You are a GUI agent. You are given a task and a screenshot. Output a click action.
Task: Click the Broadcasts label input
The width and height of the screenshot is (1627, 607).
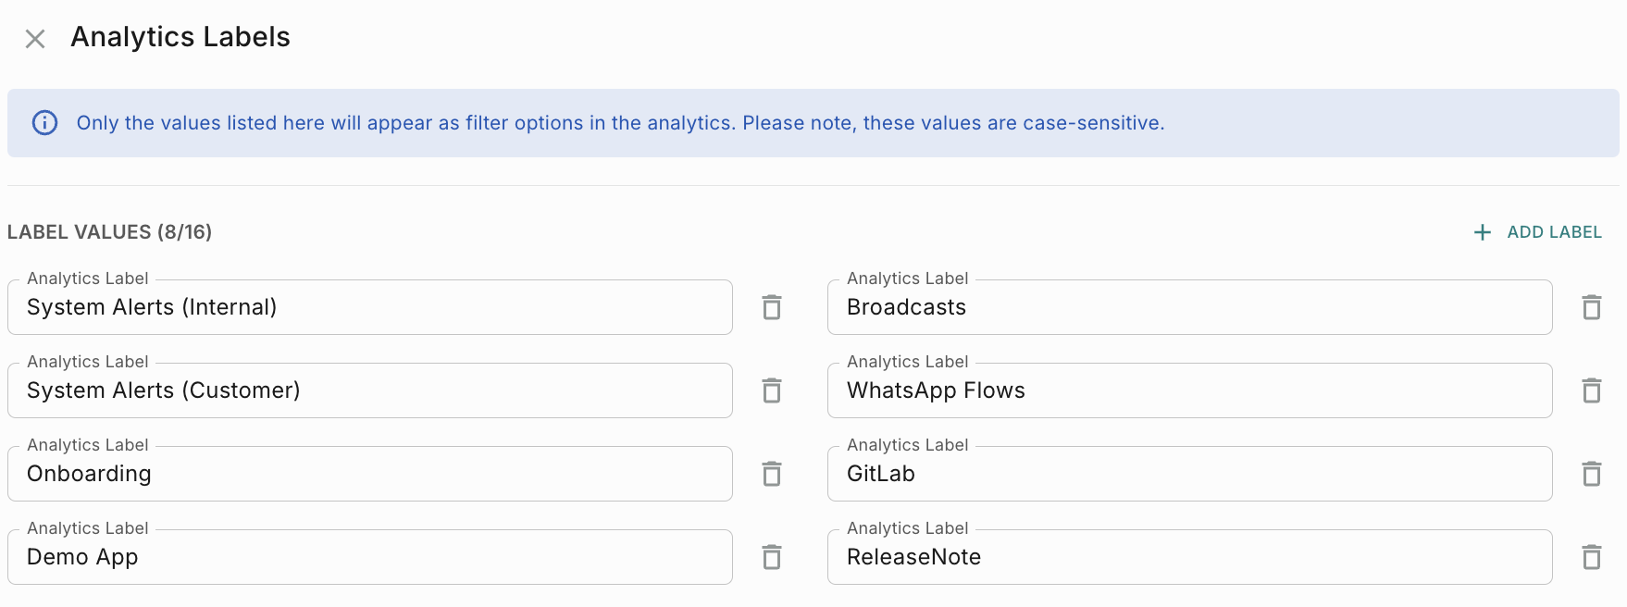[1189, 307]
